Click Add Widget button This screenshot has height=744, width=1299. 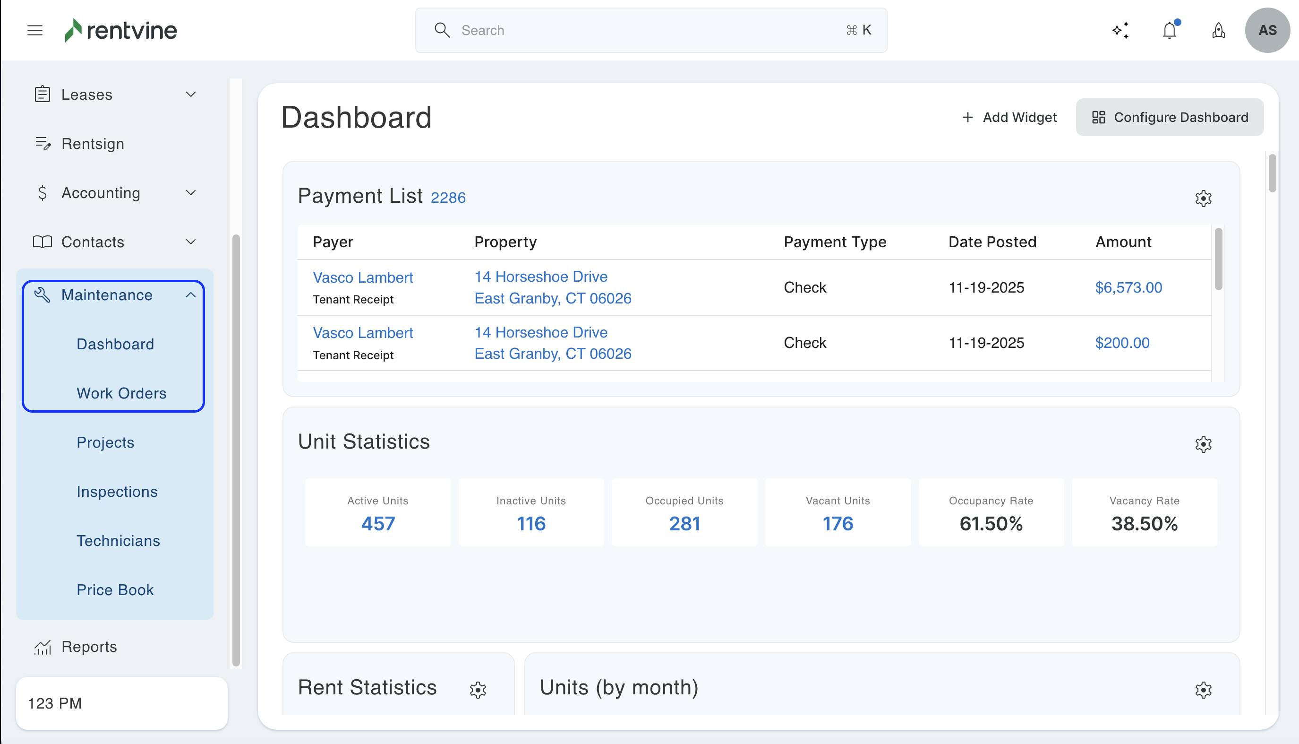coord(1009,117)
